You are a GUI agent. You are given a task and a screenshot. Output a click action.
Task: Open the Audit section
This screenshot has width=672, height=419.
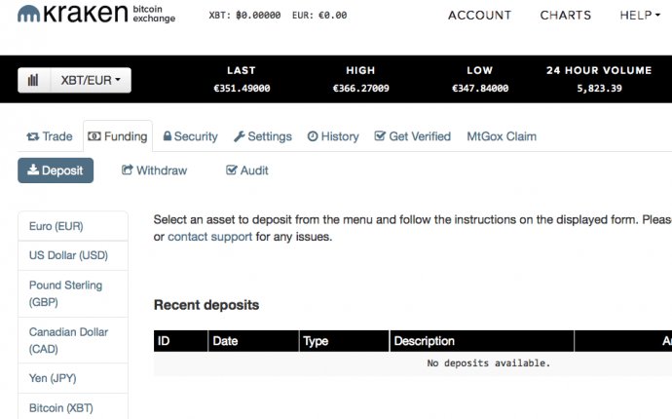click(246, 171)
